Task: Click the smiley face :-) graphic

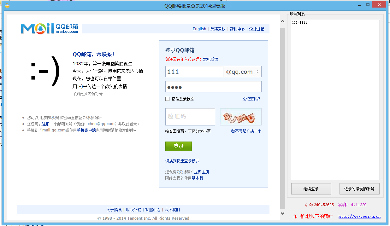Action: coord(45,72)
